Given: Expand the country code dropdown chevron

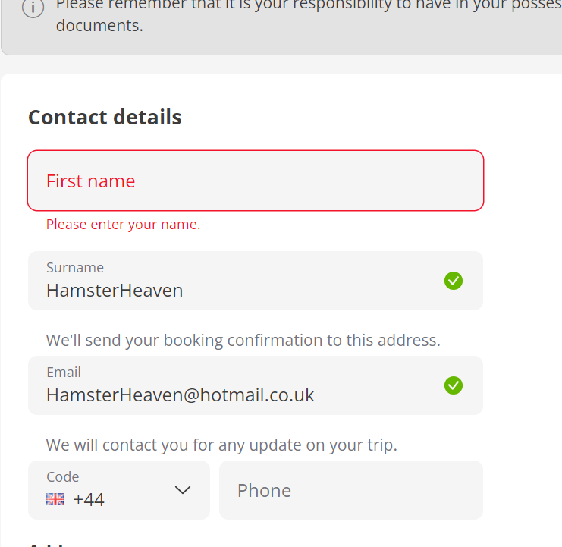Looking at the screenshot, I should (183, 489).
